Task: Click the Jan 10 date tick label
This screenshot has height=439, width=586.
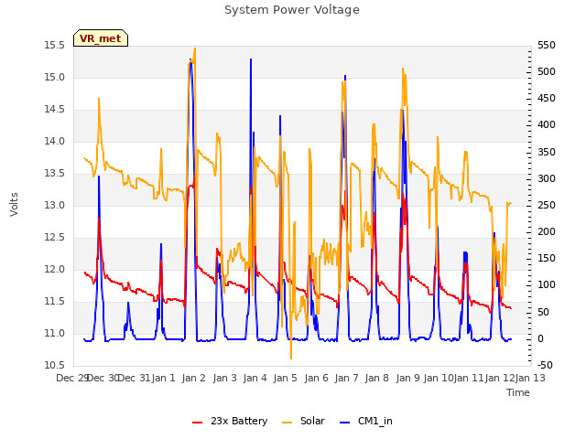Action: (x=439, y=378)
